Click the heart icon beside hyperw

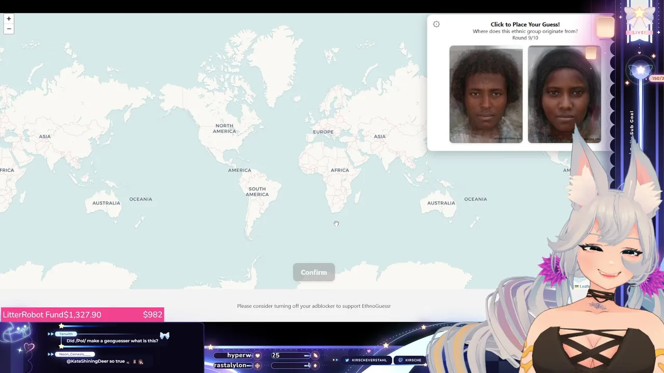[257, 355]
